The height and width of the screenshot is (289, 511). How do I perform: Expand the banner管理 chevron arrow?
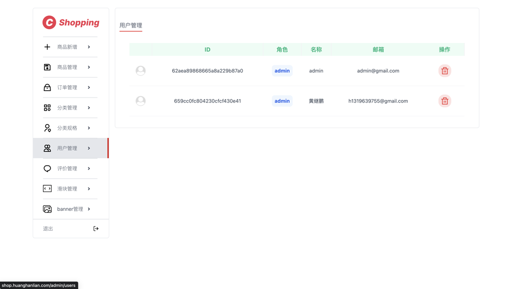coord(89,209)
